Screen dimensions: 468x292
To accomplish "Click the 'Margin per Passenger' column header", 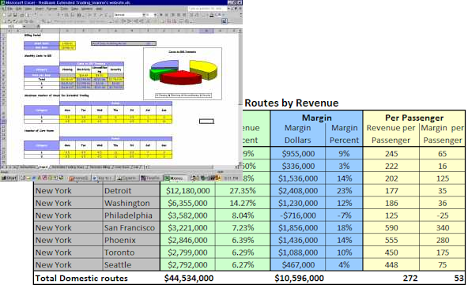I will pyautogui.click(x=443, y=134).
